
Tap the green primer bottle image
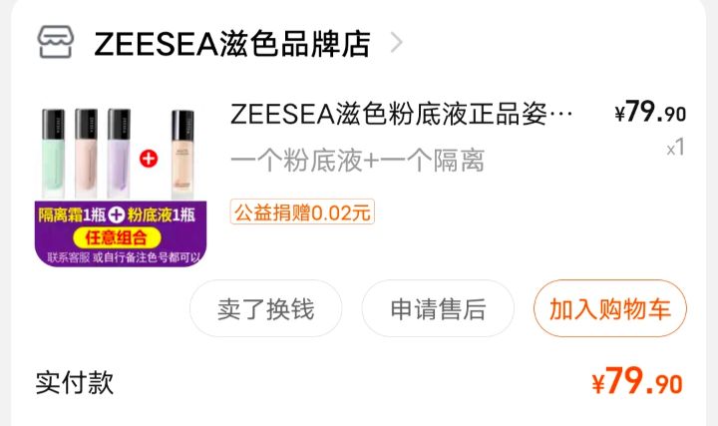(53, 153)
